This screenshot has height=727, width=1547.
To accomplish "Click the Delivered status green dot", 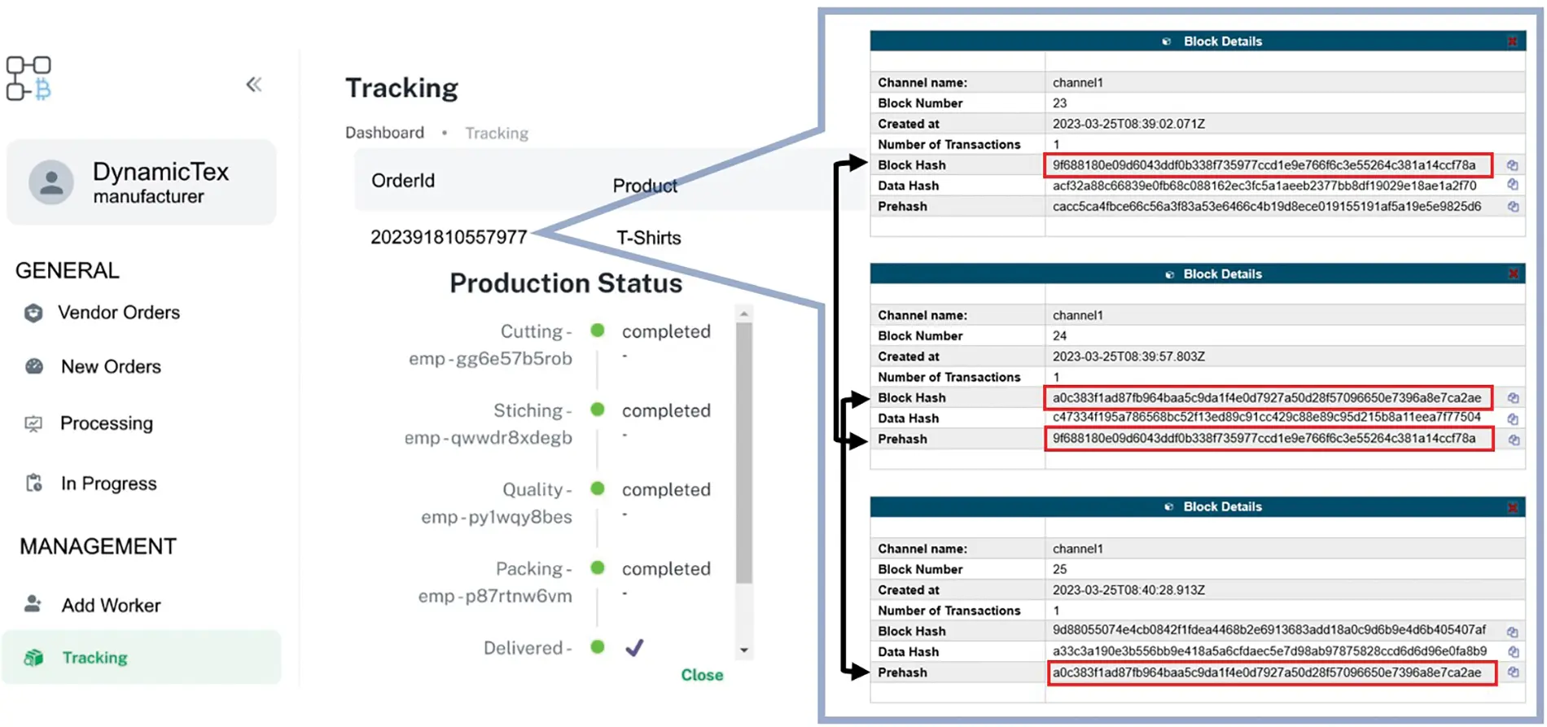I will (x=598, y=646).
